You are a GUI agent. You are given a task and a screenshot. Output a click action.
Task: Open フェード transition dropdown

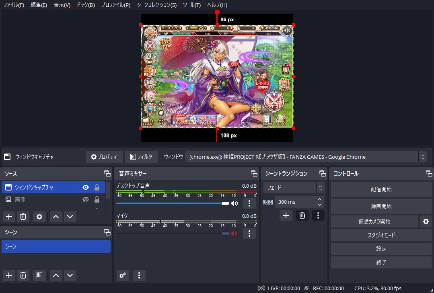(293, 188)
